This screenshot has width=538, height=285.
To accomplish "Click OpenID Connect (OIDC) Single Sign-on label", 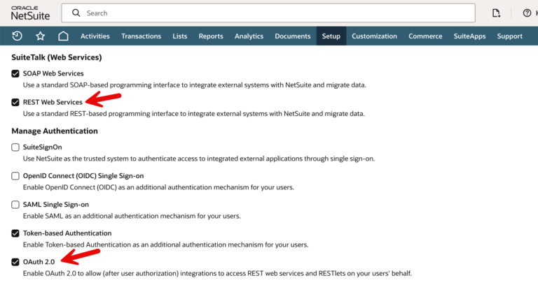I will tap(83, 176).
